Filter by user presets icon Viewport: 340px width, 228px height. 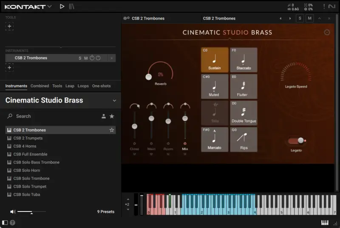[x=104, y=116]
